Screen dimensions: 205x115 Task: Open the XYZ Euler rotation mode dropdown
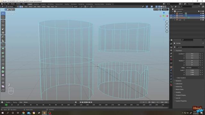coord(192,68)
